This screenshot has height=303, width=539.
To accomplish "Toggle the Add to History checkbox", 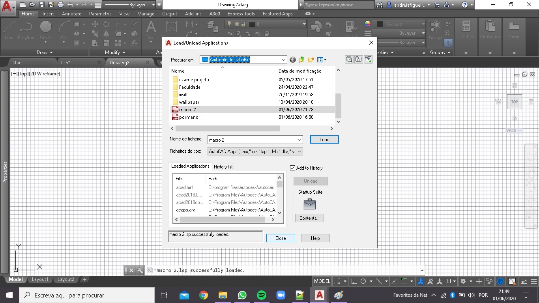I will pyautogui.click(x=292, y=168).
